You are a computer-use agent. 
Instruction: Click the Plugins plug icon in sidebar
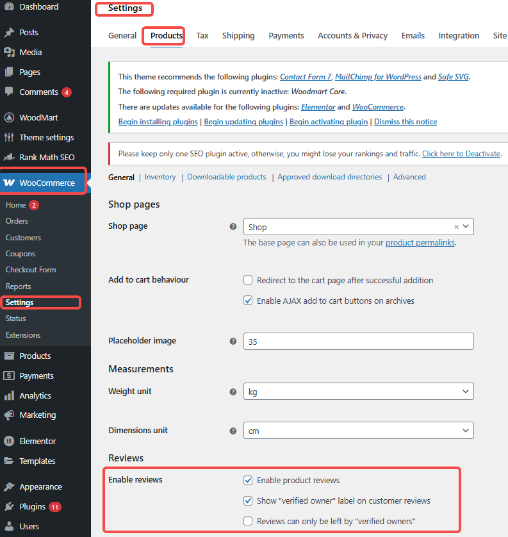(x=9, y=507)
